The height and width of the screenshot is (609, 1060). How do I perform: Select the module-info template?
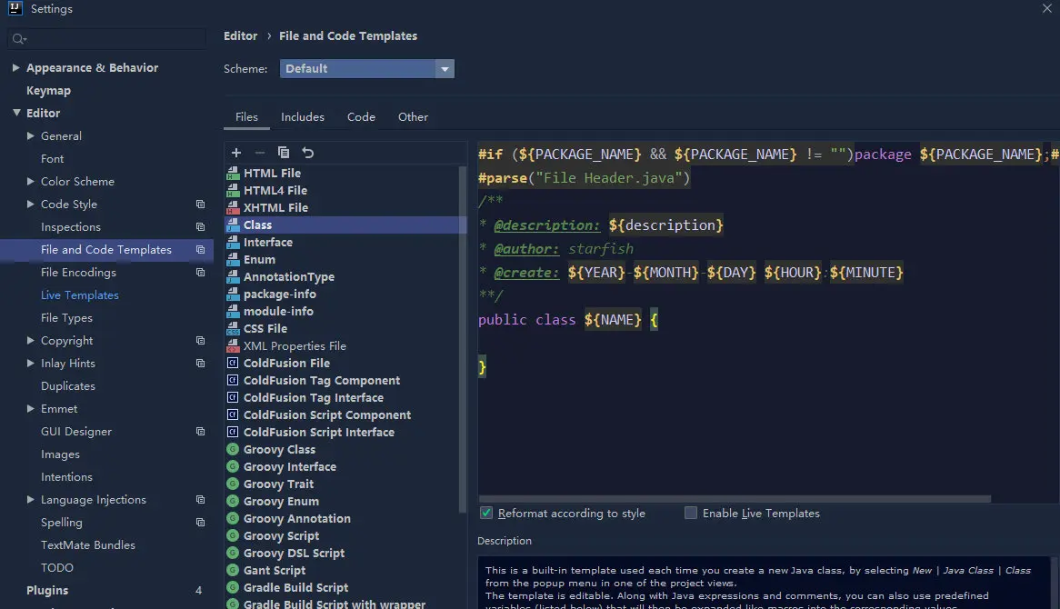tap(278, 312)
